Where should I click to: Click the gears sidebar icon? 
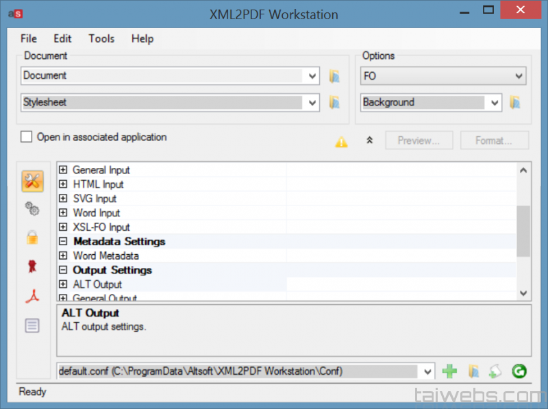point(32,208)
